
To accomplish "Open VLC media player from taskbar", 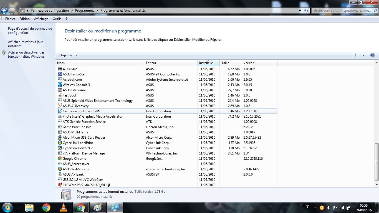I will tap(64, 207).
